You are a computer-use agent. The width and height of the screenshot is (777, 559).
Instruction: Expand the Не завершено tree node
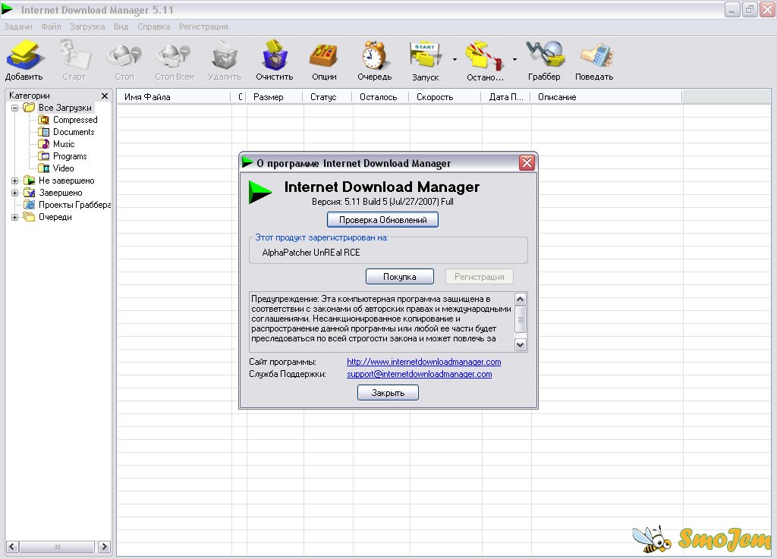15,181
